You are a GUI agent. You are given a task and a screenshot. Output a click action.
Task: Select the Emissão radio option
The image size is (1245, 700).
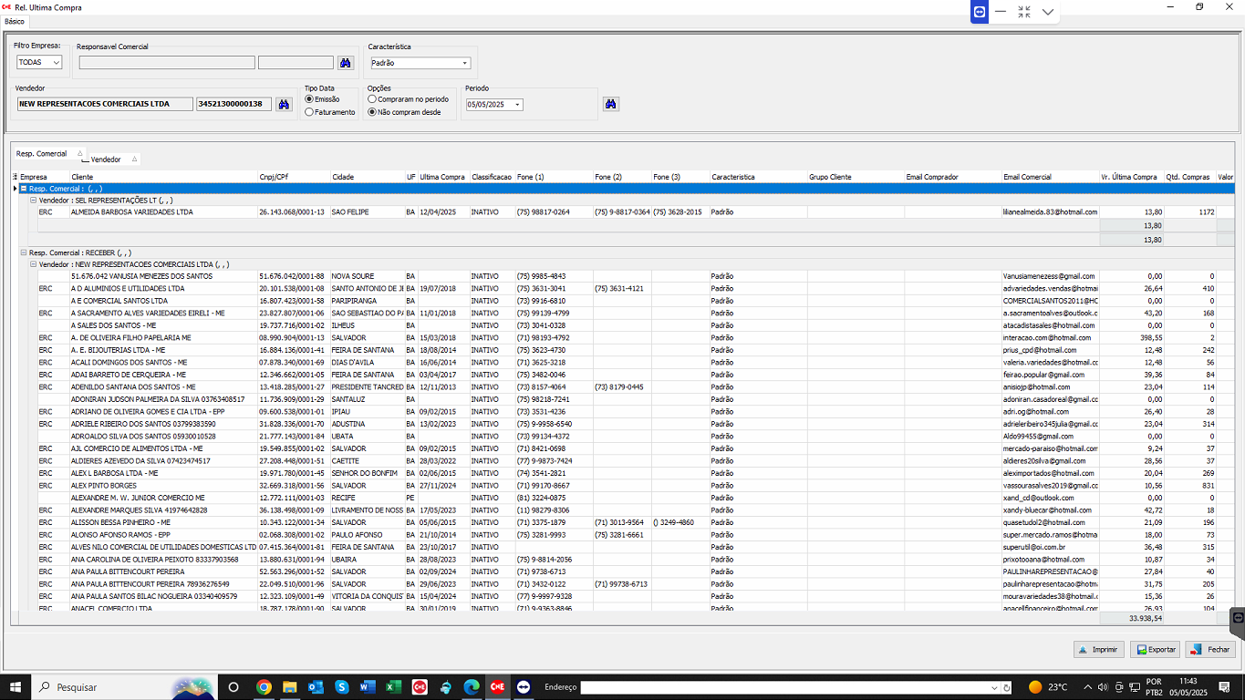(310, 99)
